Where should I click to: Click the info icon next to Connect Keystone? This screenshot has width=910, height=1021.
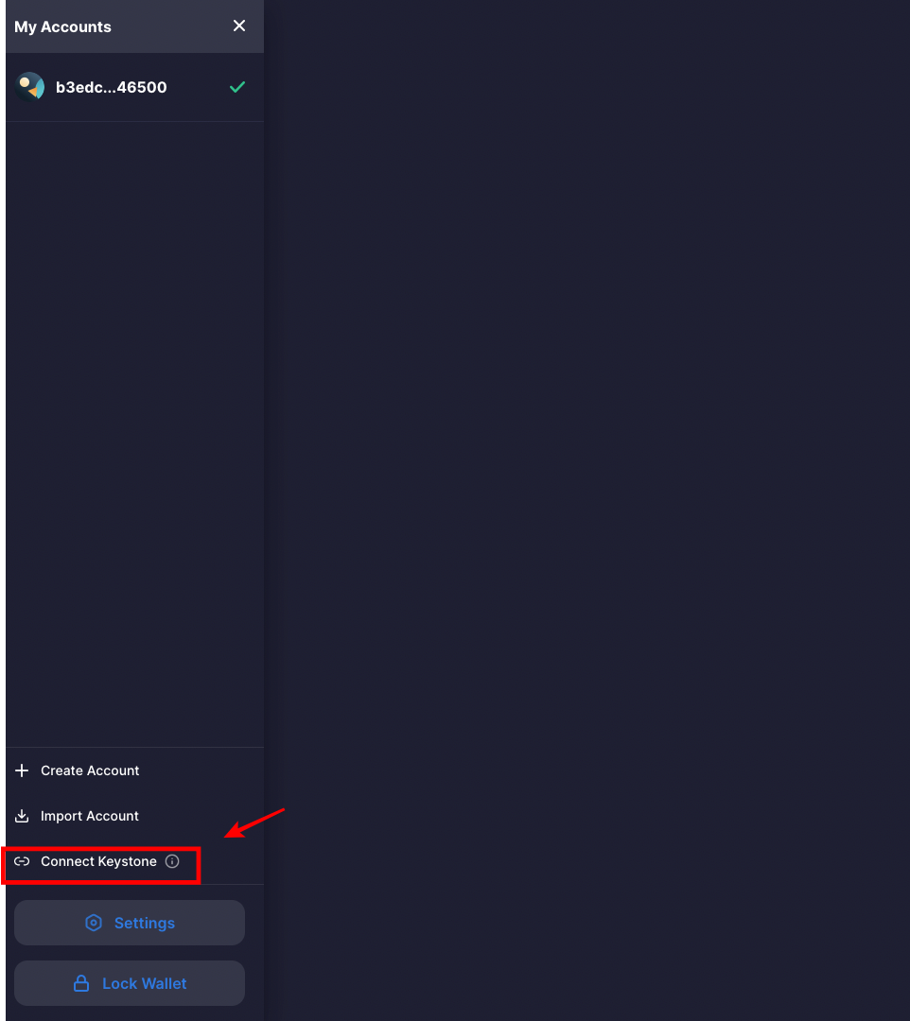pos(172,861)
